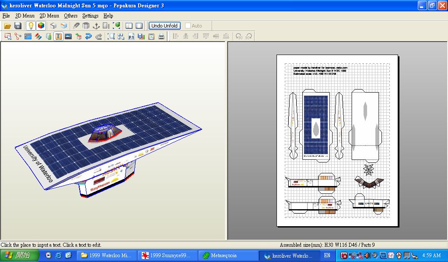Click the Windows Start button
The image size is (448, 262).
click(19, 255)
